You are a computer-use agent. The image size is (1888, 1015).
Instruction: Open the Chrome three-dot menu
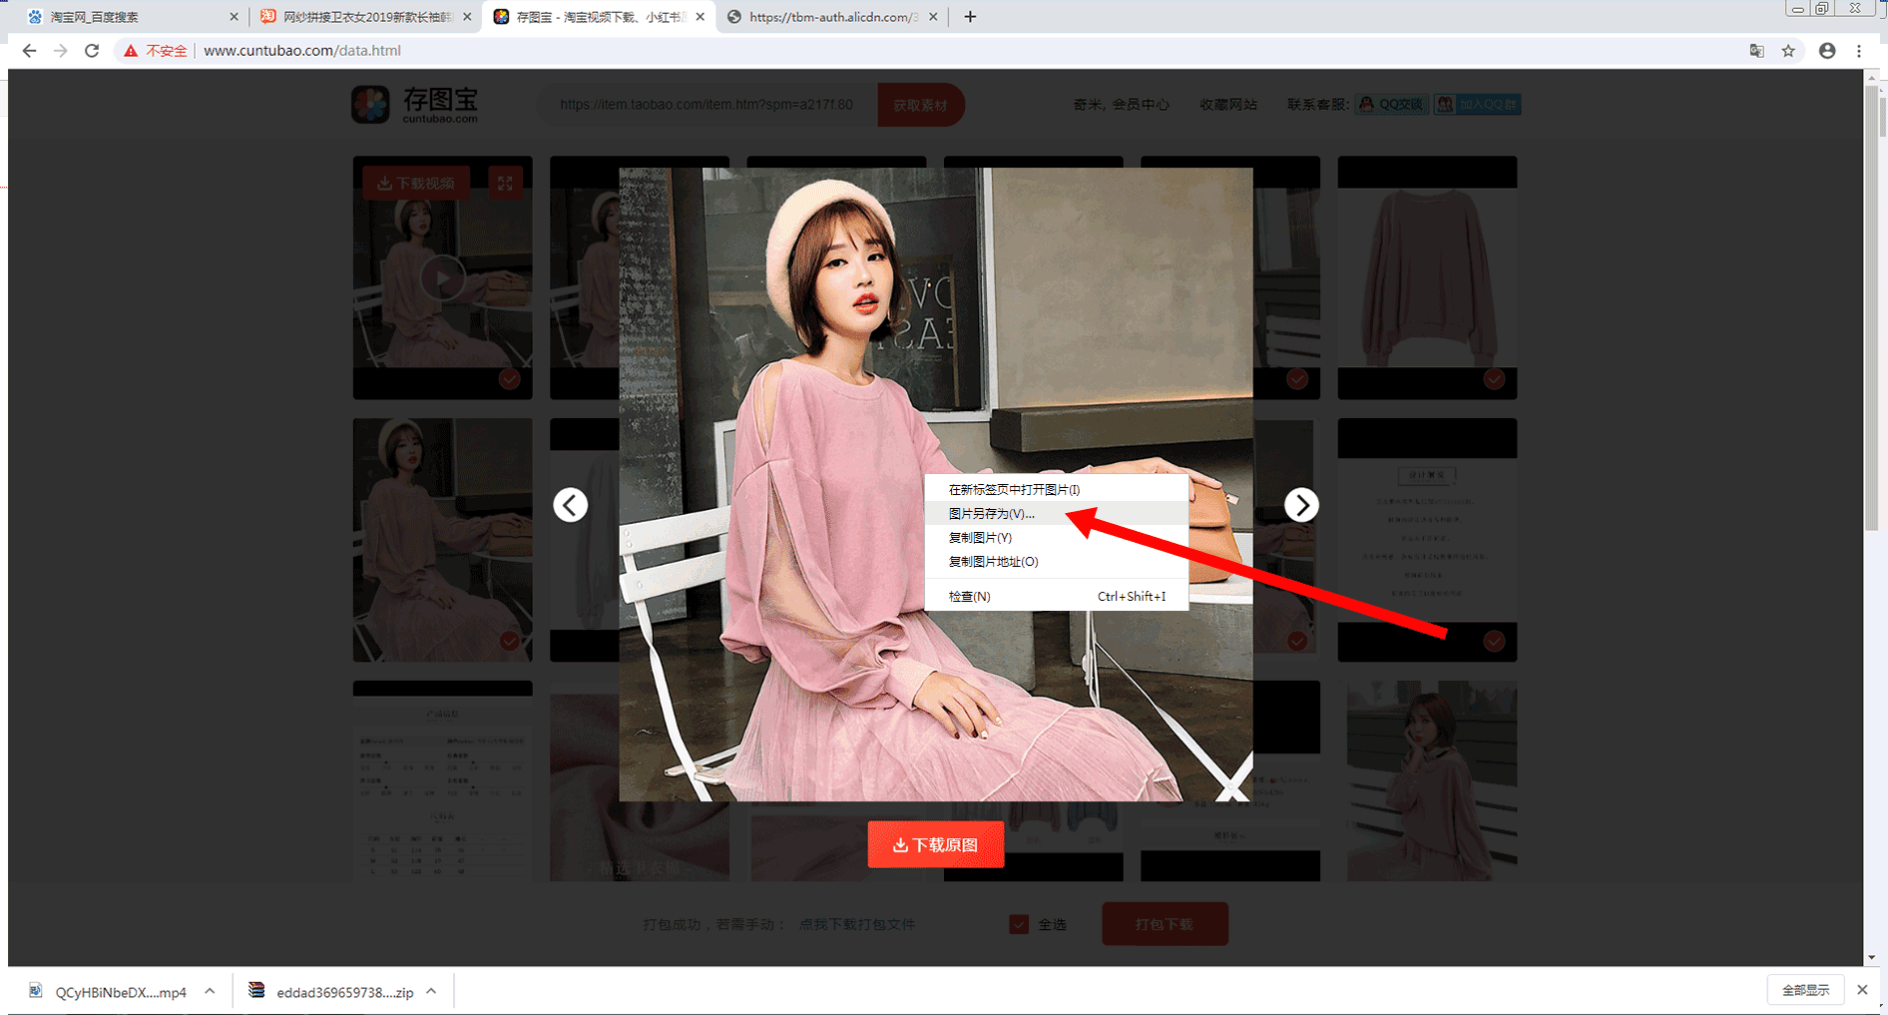point(1859,51)
